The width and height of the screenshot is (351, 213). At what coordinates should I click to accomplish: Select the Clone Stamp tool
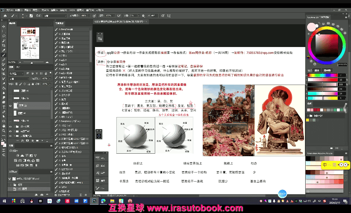click(4, 74)
